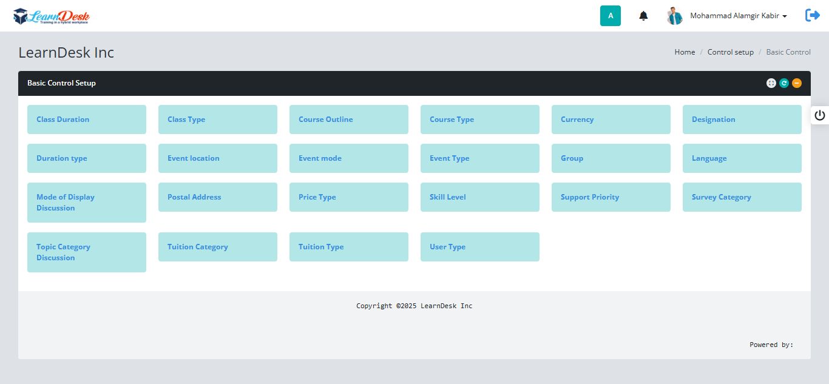
Task: Open Mode of Display Discussion setup
Action: point(87,203)
